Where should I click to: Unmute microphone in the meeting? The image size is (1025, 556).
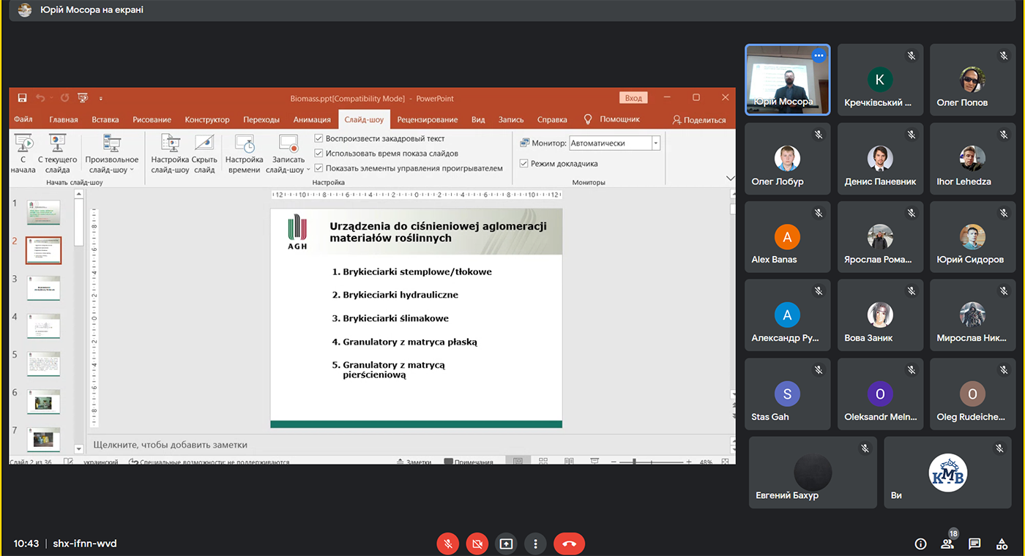(447, 544)
